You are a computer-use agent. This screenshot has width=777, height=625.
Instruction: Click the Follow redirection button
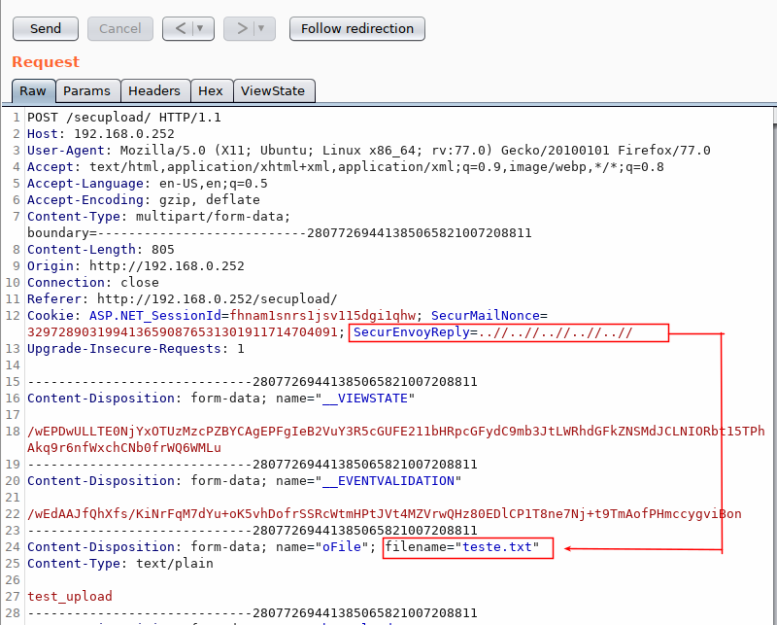pos(356,28)
